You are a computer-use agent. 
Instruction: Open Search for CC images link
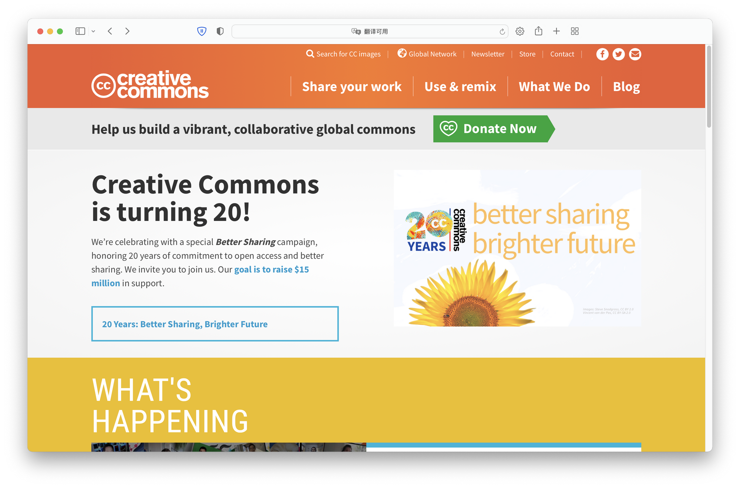tap(348, 54)
